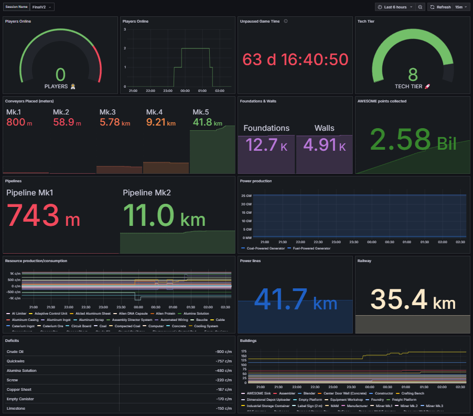Open the Railway panel title menu
The image size is (473, 416).
pos(364,261)
